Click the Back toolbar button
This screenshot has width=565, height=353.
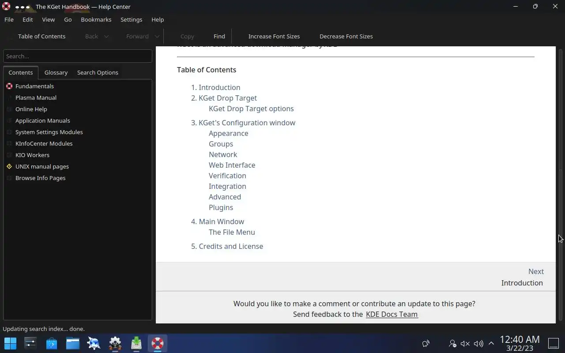pos(91,36)
